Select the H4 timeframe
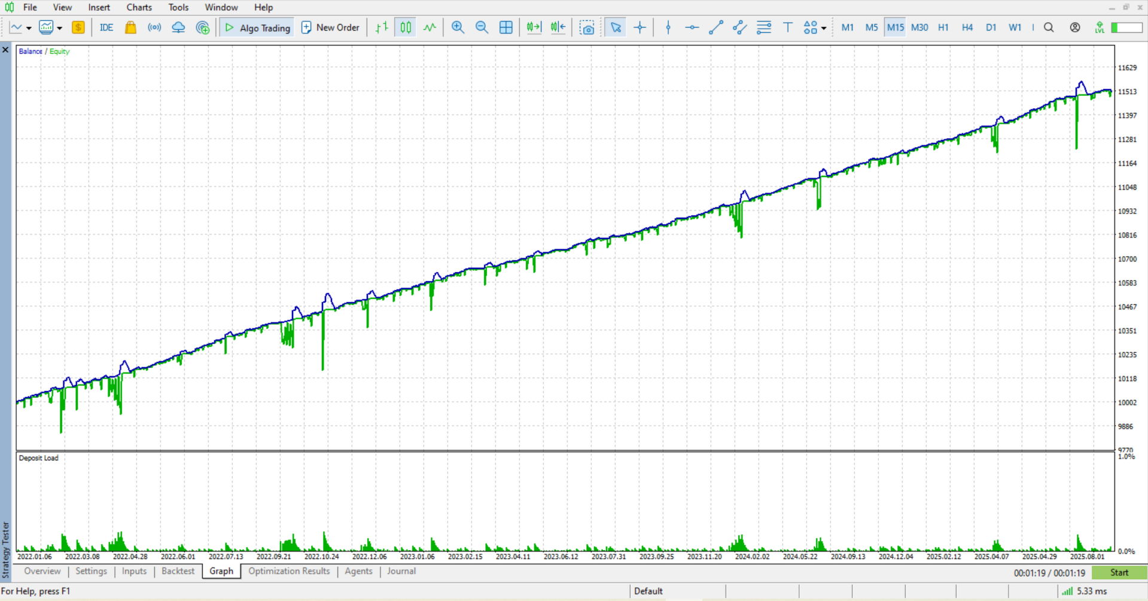1148x601 pixels. click(967, 28)
